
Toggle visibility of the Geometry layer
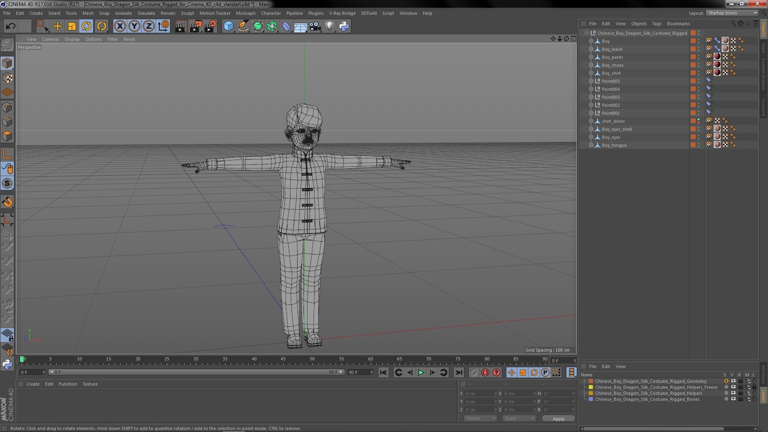(733, 381)
